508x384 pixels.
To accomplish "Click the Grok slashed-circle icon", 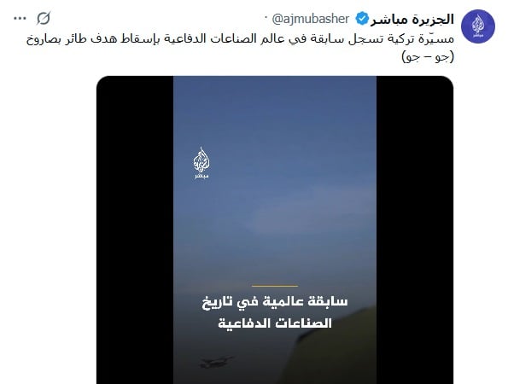I will 44,19.
